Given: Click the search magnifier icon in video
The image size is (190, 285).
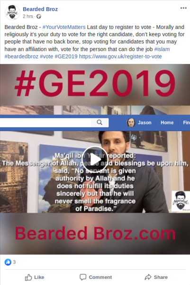Looking at the screenshot, I should (100, 123).
